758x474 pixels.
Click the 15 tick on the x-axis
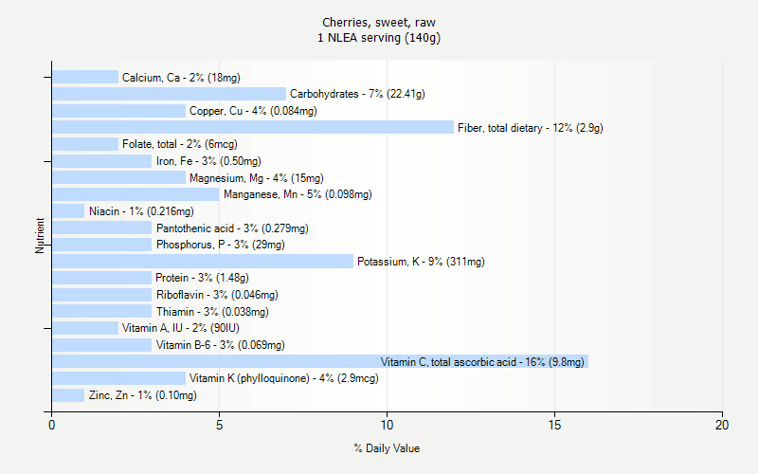point(554,426)
